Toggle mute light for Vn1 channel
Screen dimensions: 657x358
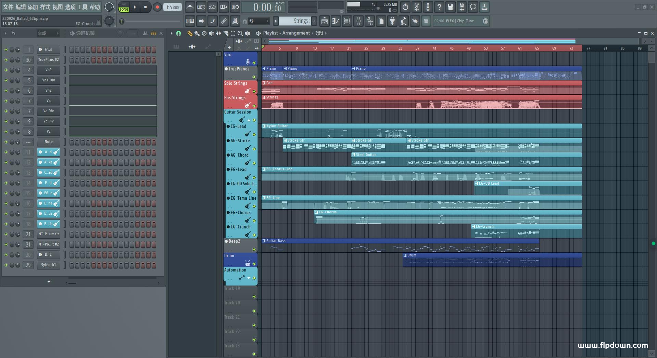click(x=6, y=70)
